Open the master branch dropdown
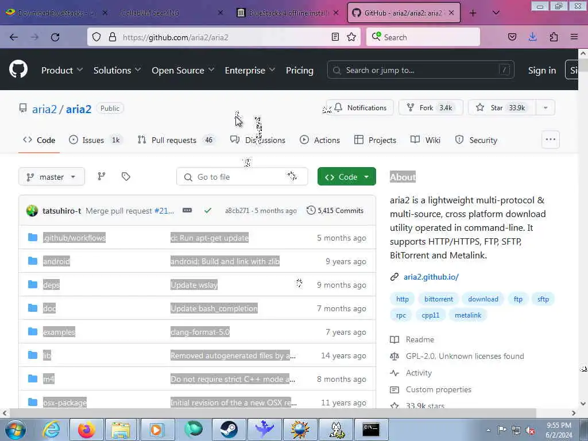The width and height of the screenshot is (588, 441). click(x=51, y=177)
